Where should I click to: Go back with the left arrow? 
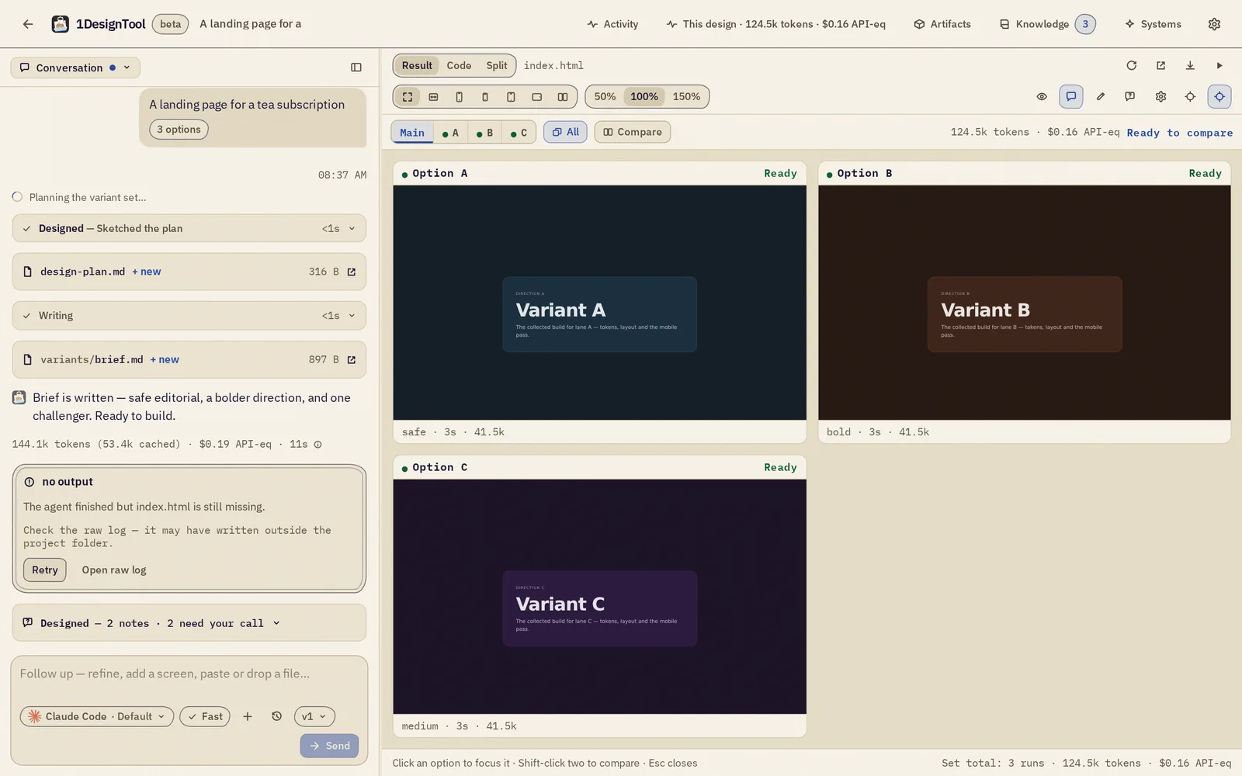point(28,24)
